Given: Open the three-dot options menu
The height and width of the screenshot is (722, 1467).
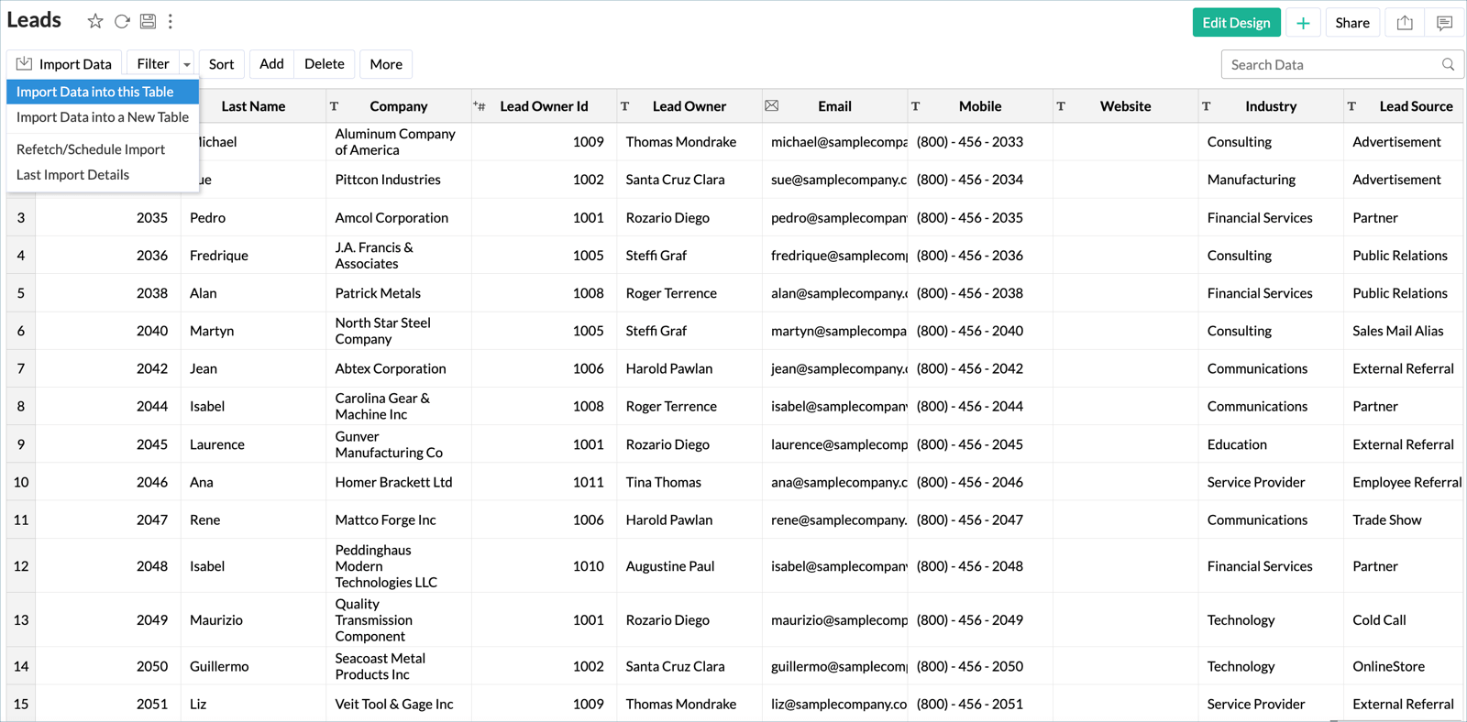Looking at the screenshot, I should pyautogui.click(x=171, y=21).
